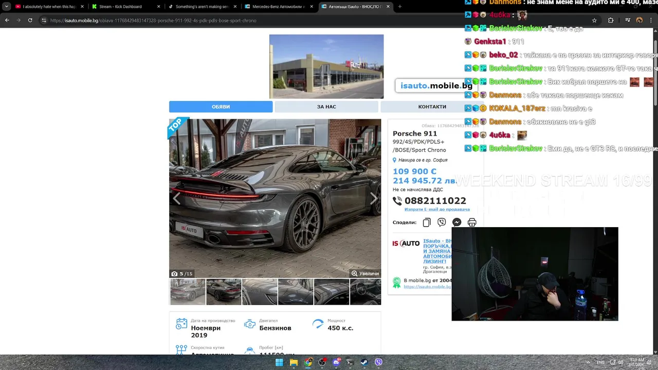Image resolution: width=658 pixels, height=370 pixels.
Task: Open the КОНТАКТИ section
Action: (x=432, y=107)
